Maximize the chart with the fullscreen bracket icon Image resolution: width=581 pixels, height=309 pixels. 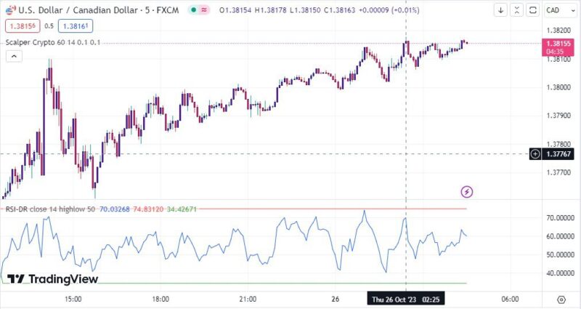(533, 10)
